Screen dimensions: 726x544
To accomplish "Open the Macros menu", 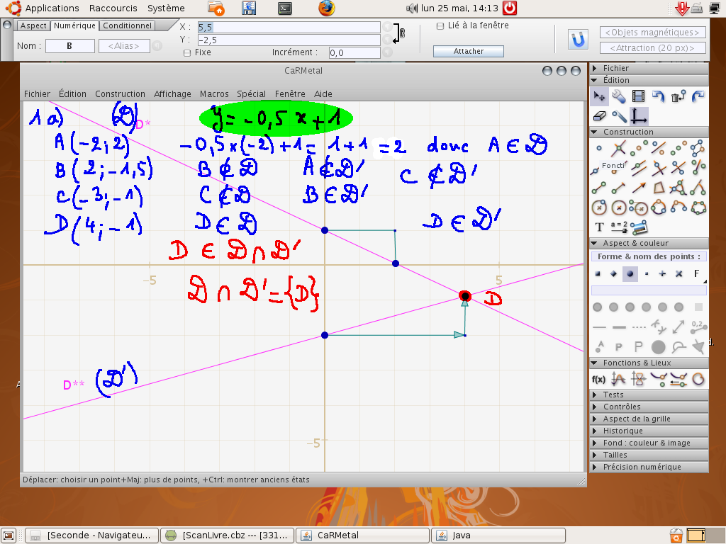I will click(x=214, y=93).
